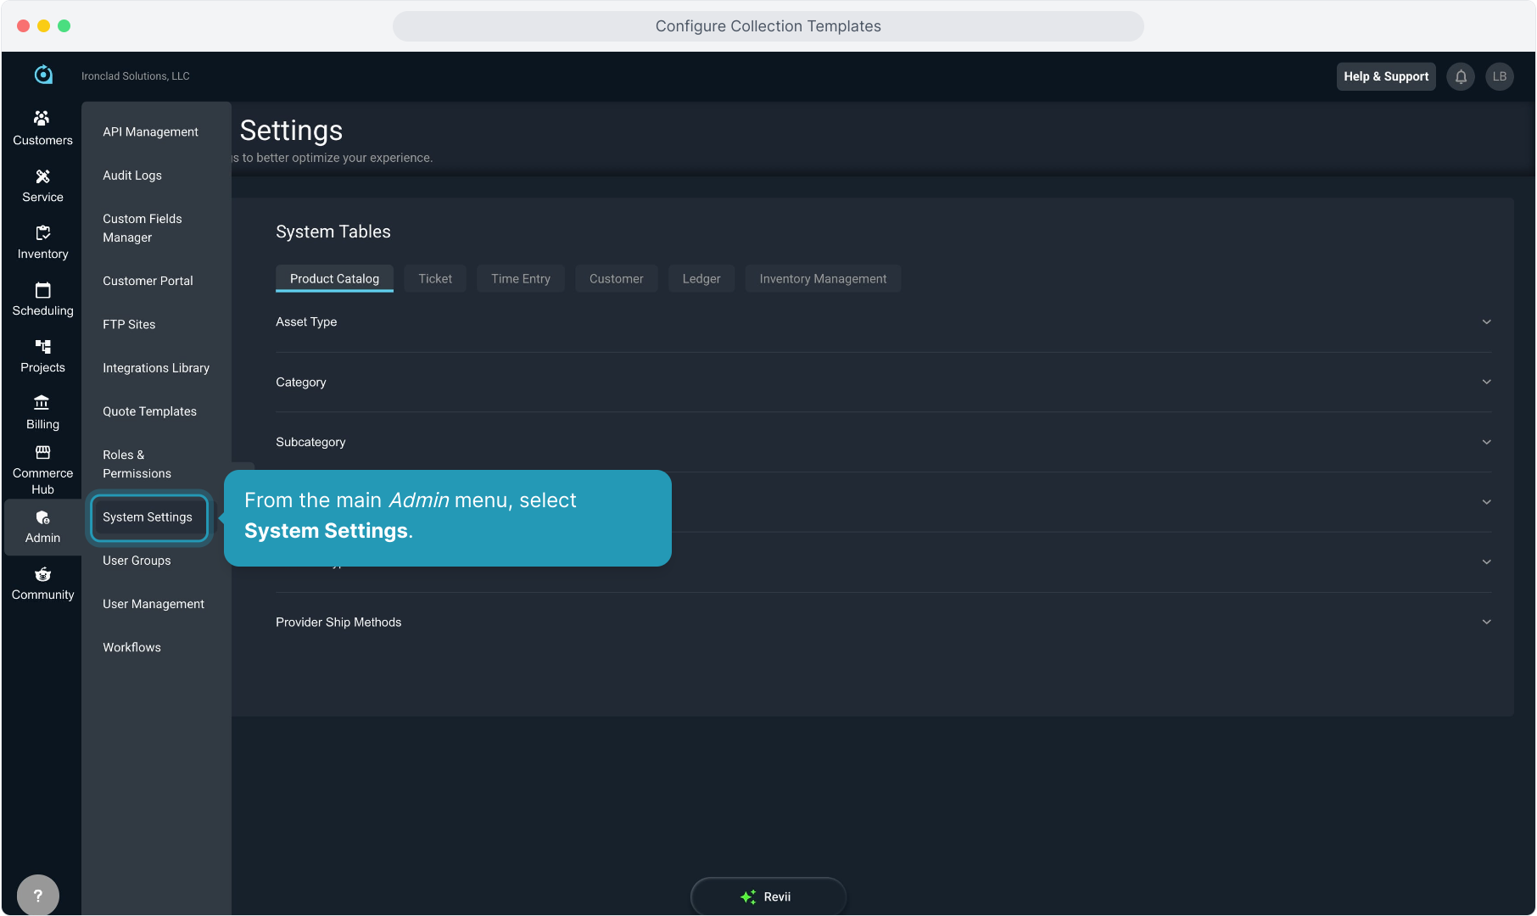Viewport: 1537px width, 916px height.
Task: Click the Service tools icon
Action: (x=42, y=176)
